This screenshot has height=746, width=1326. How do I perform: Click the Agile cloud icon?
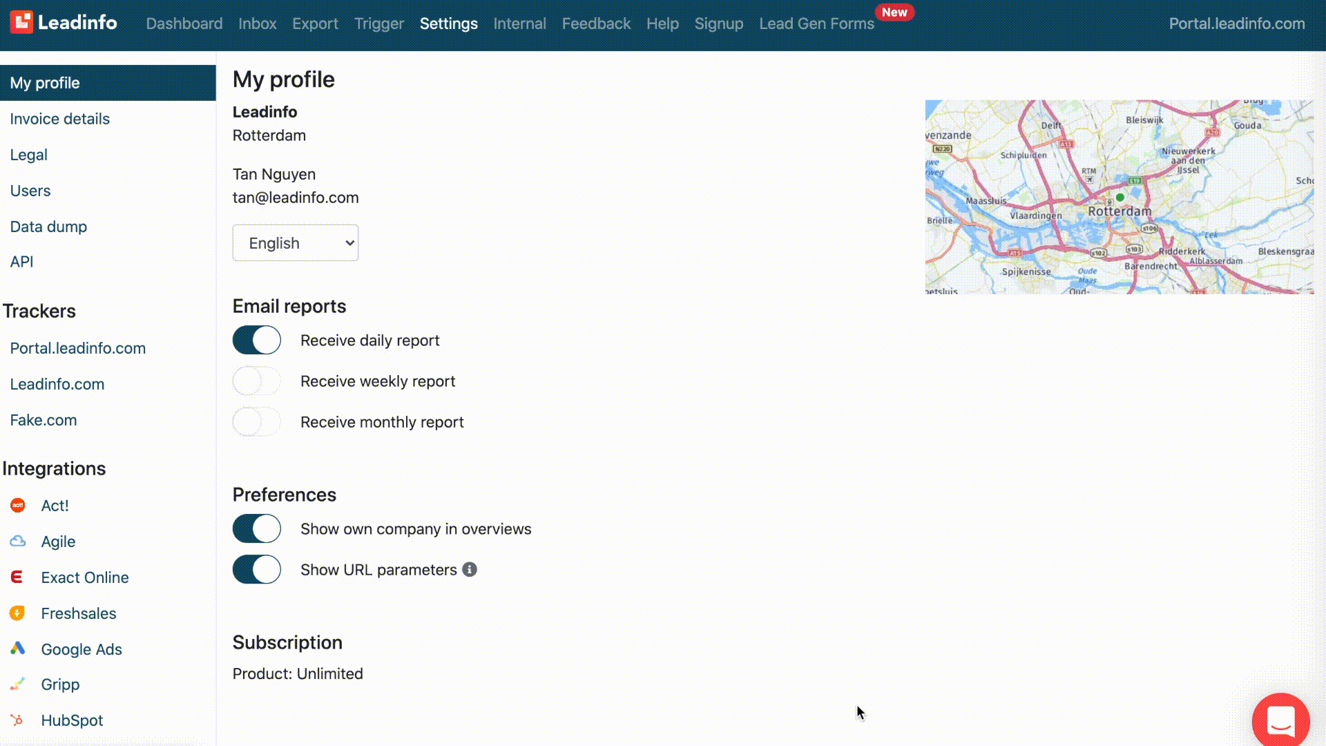(x=18, y=541)
